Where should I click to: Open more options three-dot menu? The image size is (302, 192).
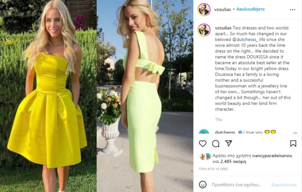[292, 10]
